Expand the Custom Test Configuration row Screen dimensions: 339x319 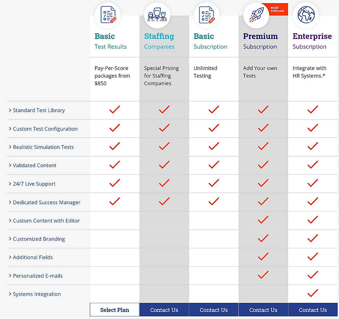[45, 129]
